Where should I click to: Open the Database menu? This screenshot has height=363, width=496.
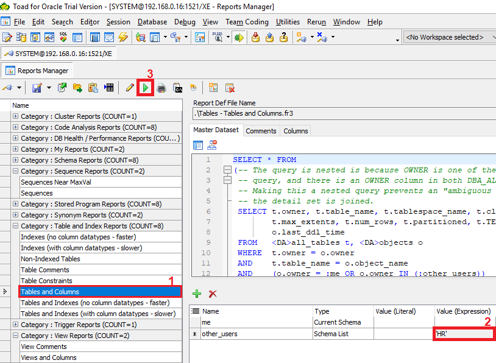click(152, 22)
